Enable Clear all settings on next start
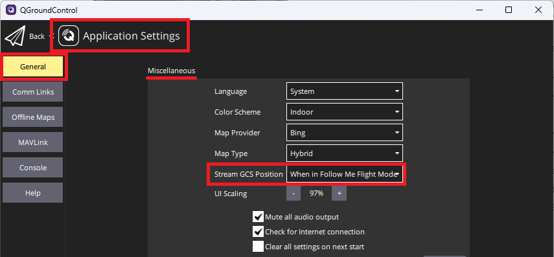 coord(259,247)
